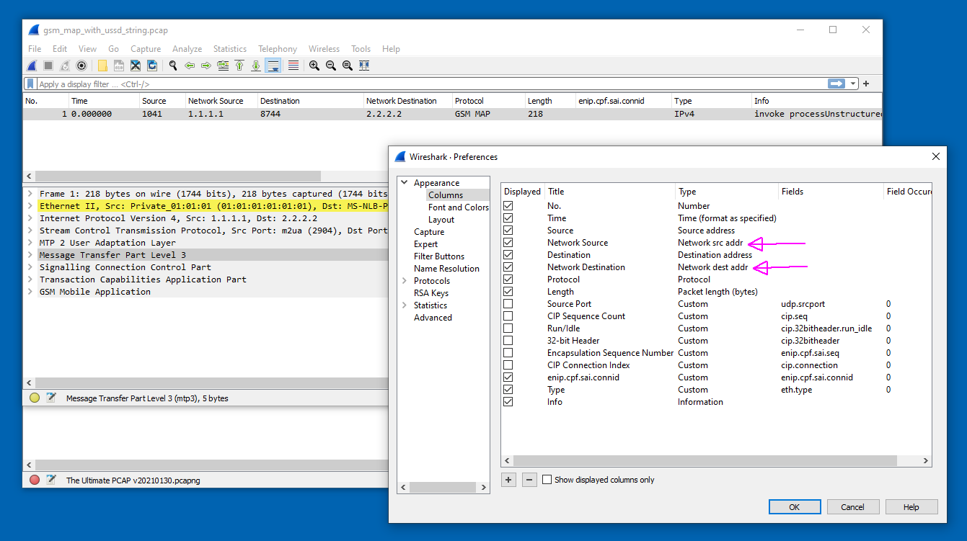Screen dimensions: 967x541
Task: Click yellow expert info circle in front window
Action: [x=35, y=398]
